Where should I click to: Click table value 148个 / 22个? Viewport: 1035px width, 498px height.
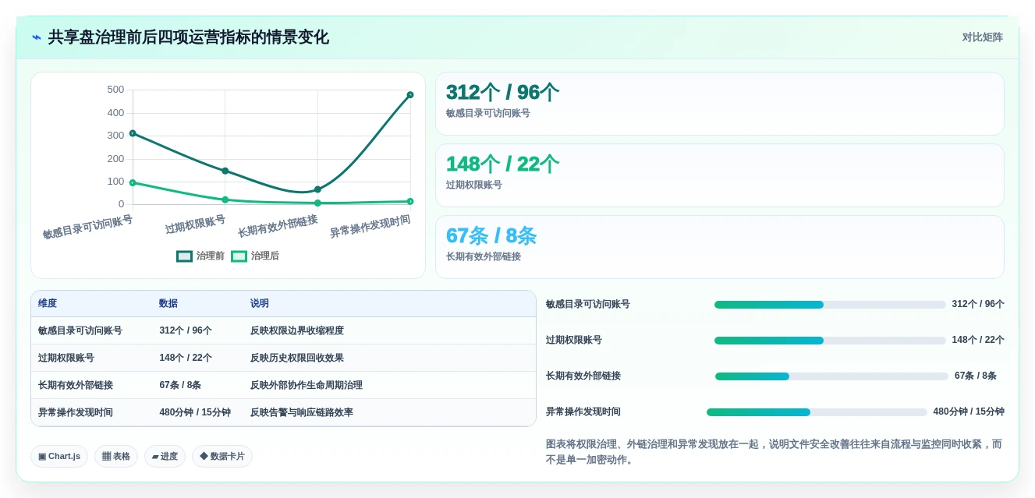pyautogui.click(x=186, y=358)
